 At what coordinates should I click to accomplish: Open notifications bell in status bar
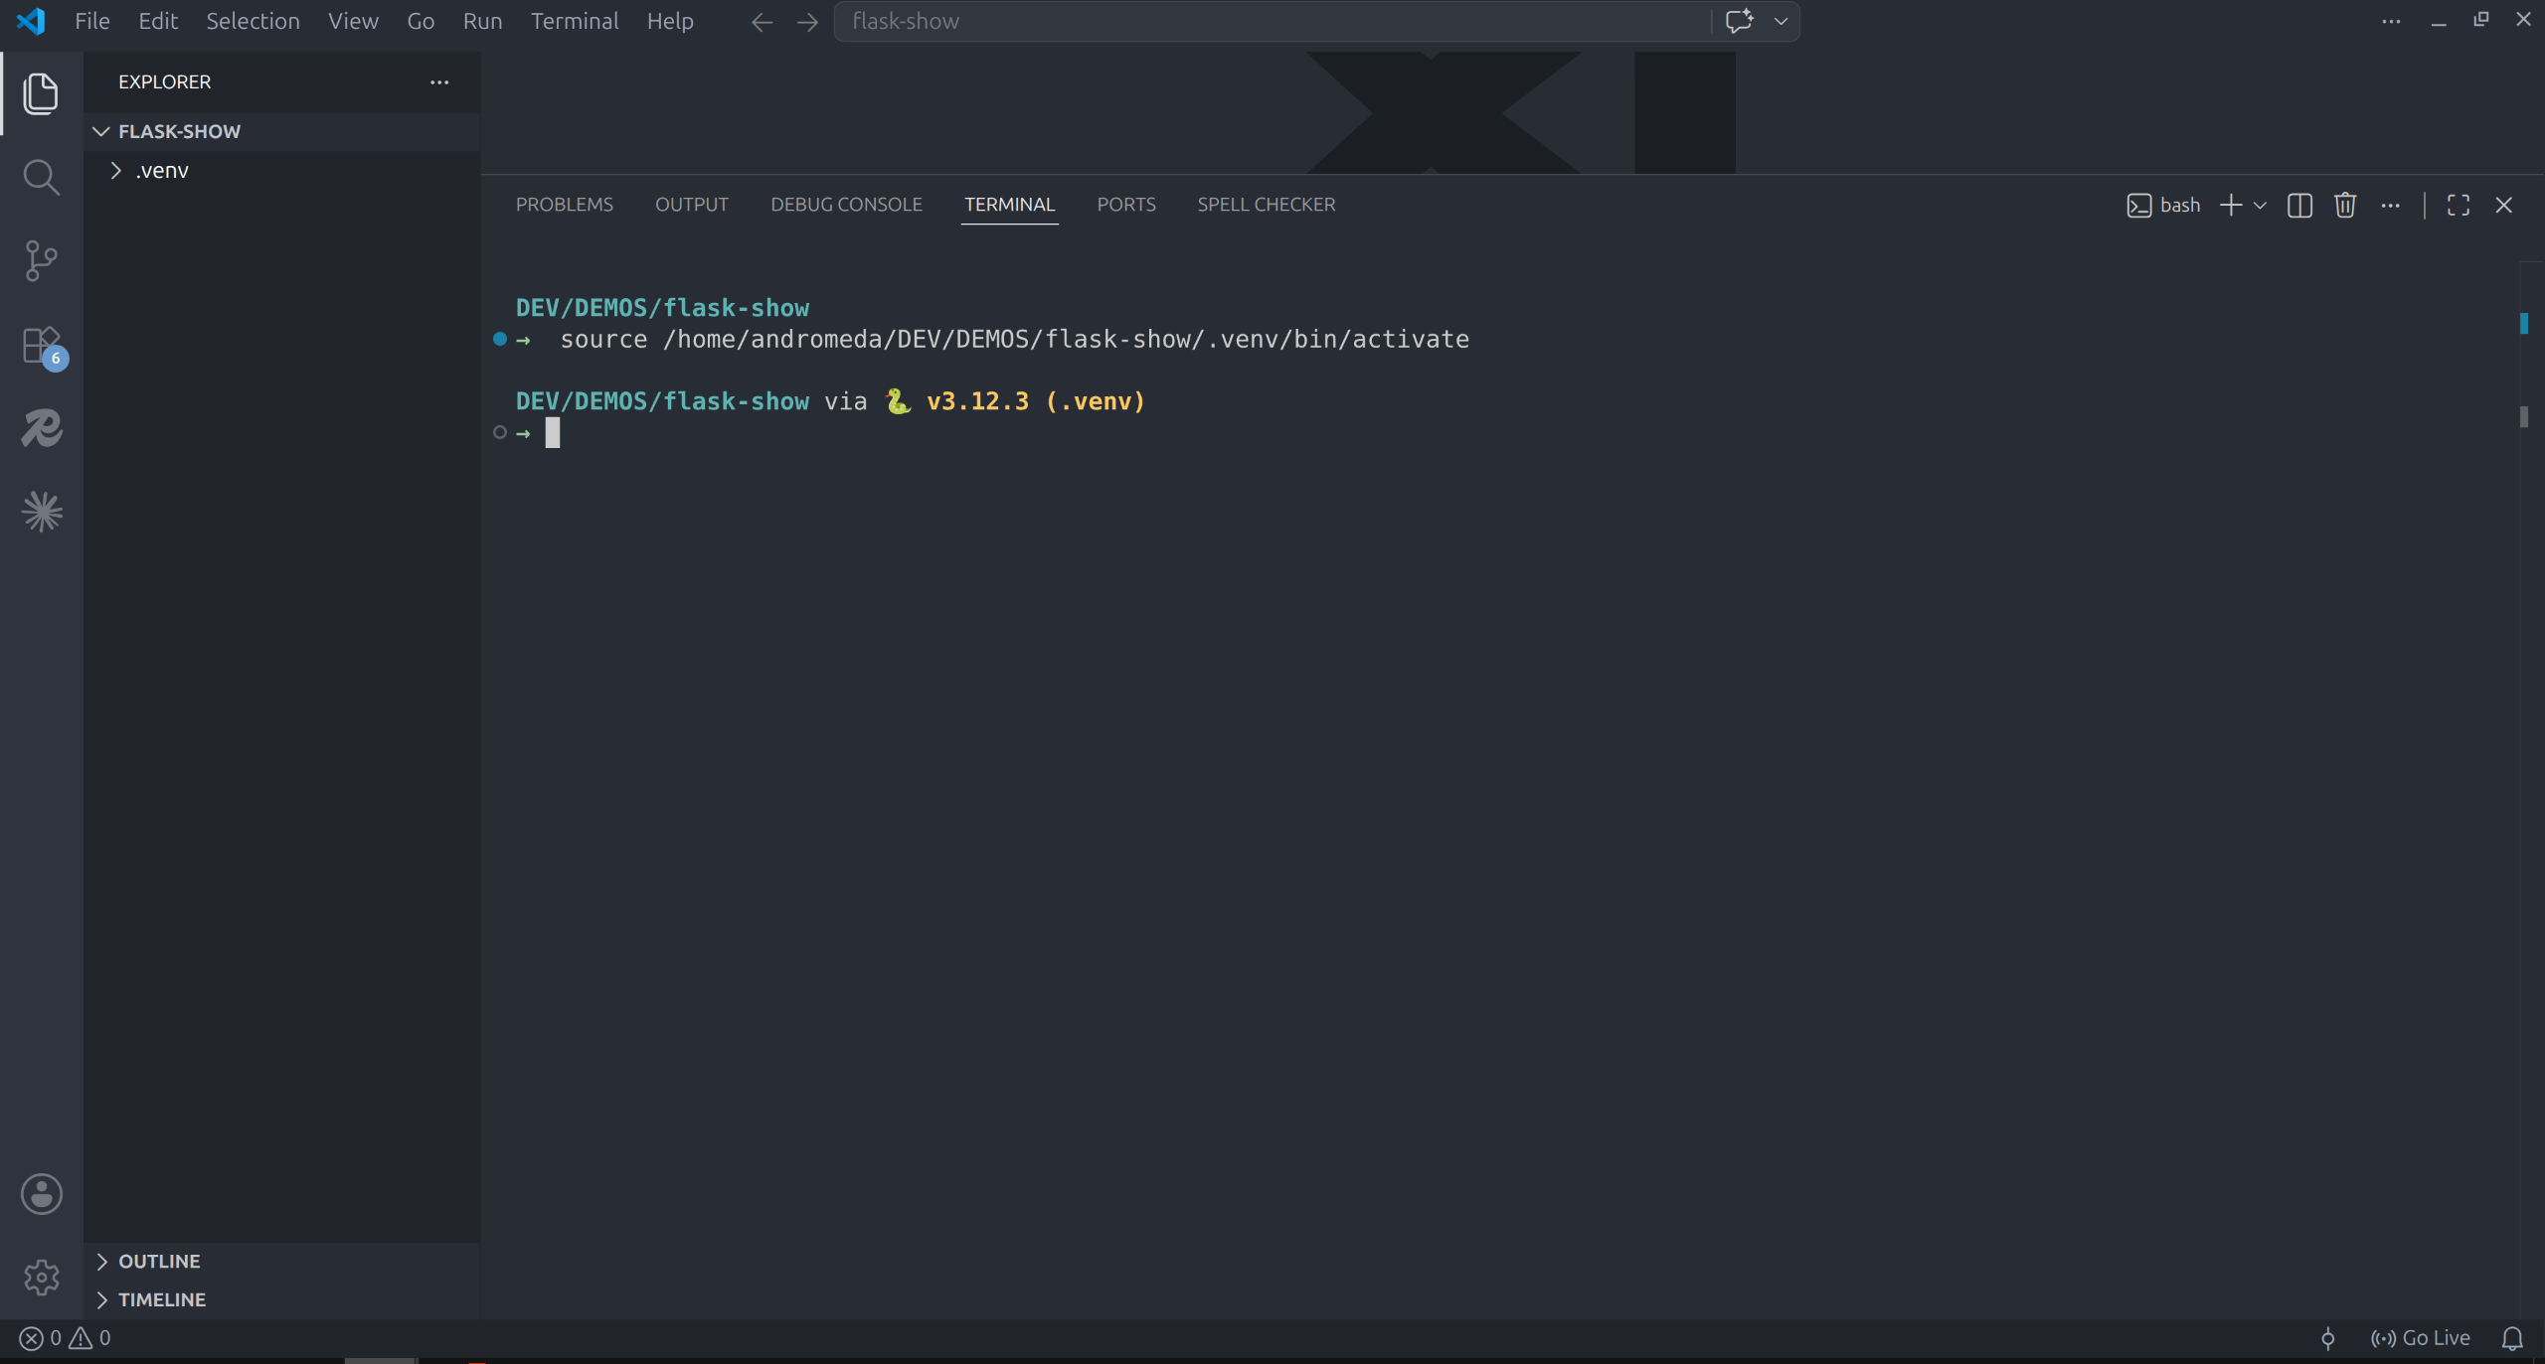[x=2512, y=1338]
